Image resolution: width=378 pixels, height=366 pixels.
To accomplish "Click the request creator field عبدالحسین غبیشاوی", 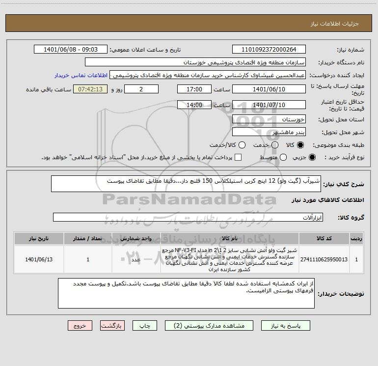I will click(208, 75).
